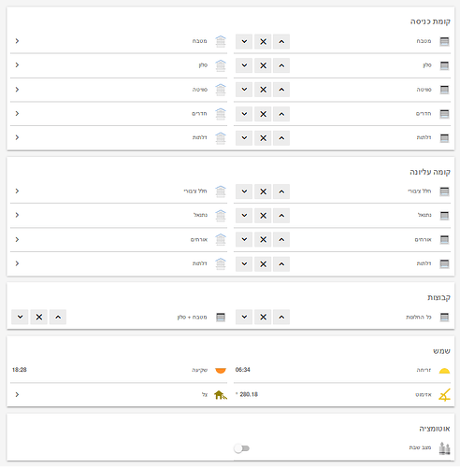The image size is (460, 467).
Task: Lower the אורחים blind with down arrow
Action: click(x=244, y=239)
